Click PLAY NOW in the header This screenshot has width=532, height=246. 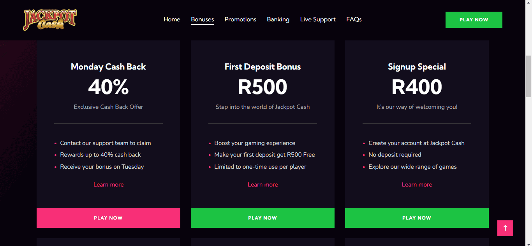[x=474, y=19]
